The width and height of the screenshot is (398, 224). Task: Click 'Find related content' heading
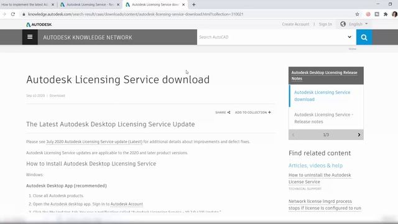[320, 153]
